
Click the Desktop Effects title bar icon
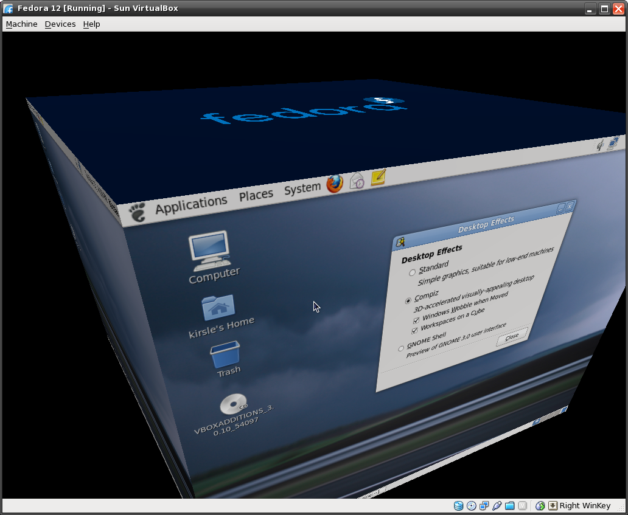(x=400, y=242)
